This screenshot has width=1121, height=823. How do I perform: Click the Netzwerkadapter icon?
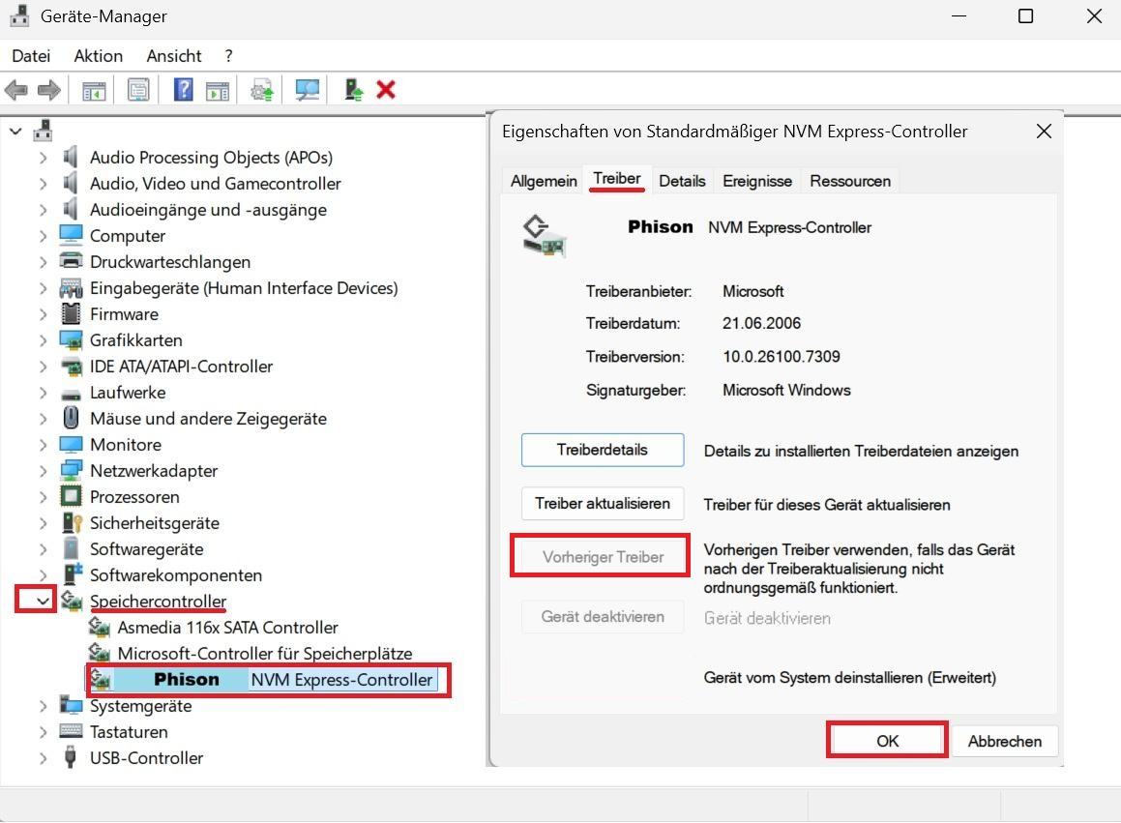[71, 470]
